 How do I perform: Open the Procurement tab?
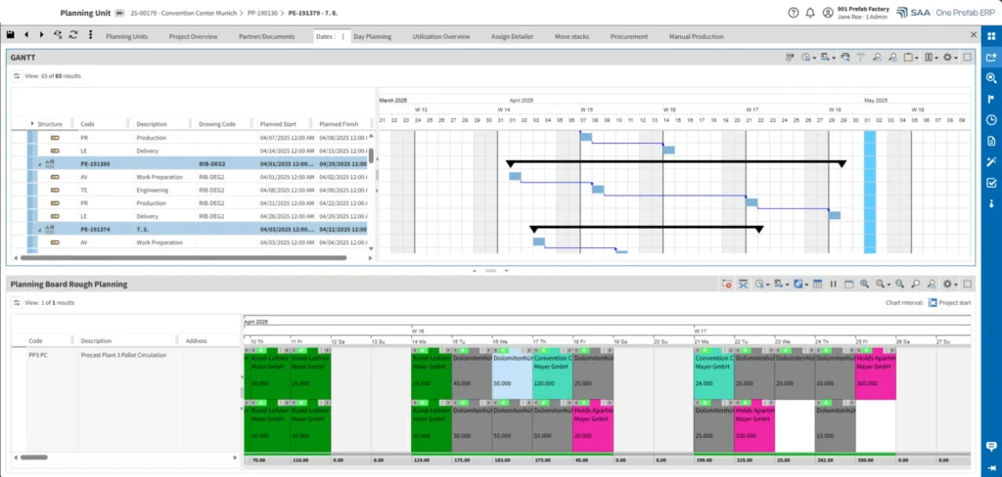click(629, 36)
